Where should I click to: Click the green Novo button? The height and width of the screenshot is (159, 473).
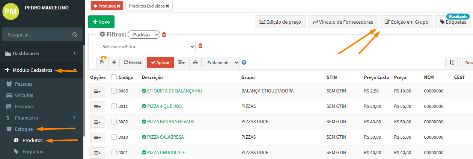coord(101,22)
